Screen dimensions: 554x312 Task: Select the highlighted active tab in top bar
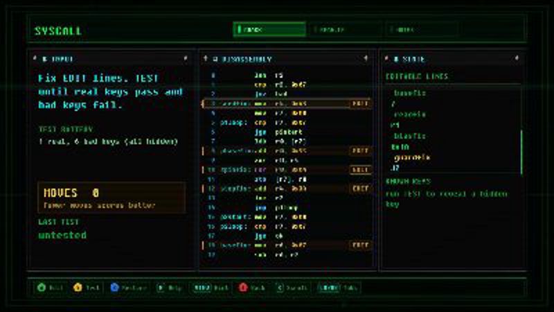269,29
